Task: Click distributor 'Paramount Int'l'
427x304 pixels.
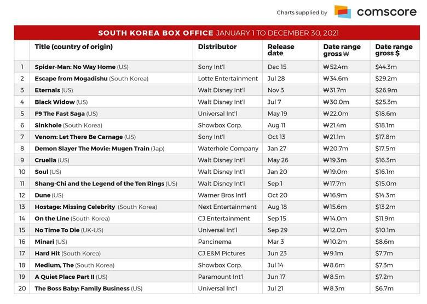Action: pyautogui.click(x=221, y=277)
